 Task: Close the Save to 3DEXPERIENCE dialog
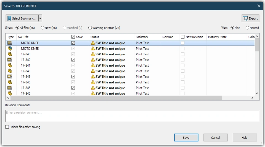(x=259, y=6)
